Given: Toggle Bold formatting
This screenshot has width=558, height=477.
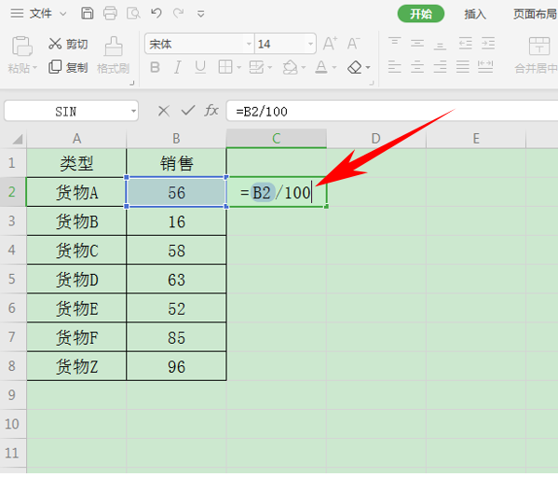Looking at the screenshot, I should pos(155,67).
